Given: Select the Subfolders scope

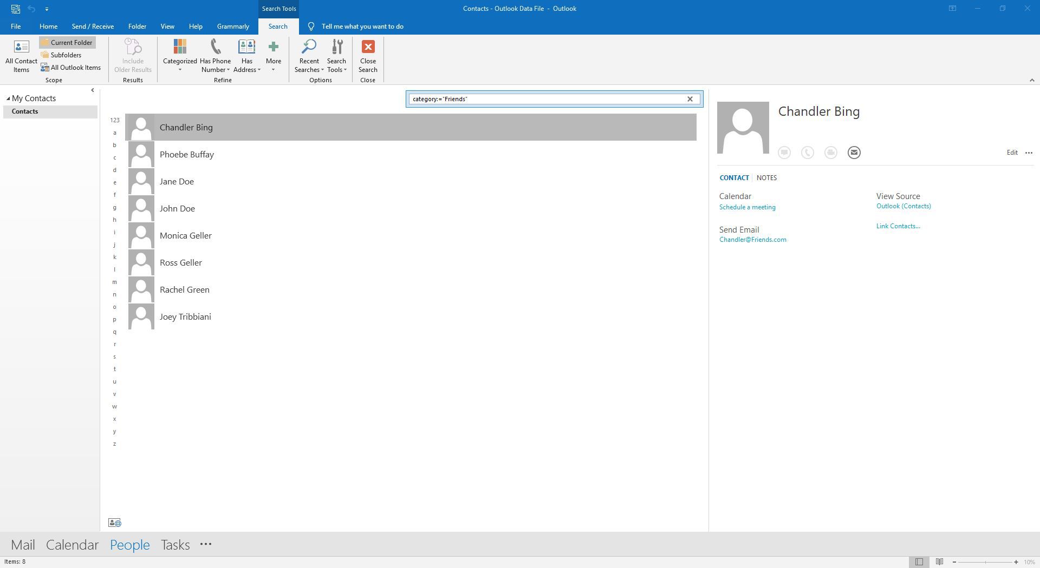Looking at the screenshot, I should (61, 55).
